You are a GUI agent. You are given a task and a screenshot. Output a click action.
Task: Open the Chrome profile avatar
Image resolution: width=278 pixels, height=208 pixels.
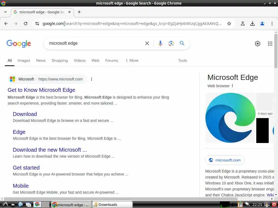coord(262,24)
